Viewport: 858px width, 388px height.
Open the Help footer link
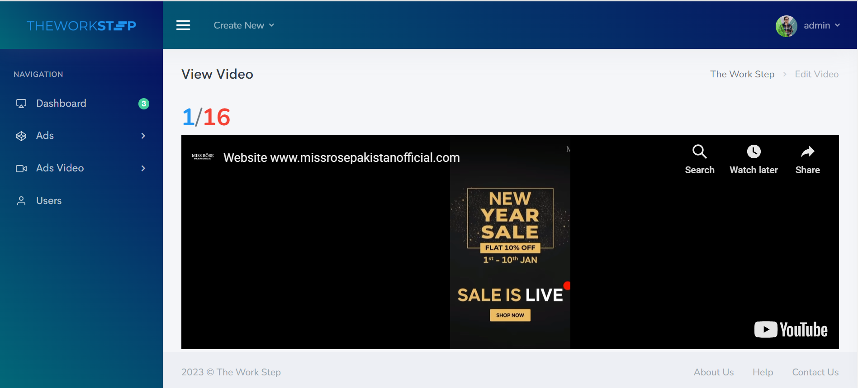point(763,372)
